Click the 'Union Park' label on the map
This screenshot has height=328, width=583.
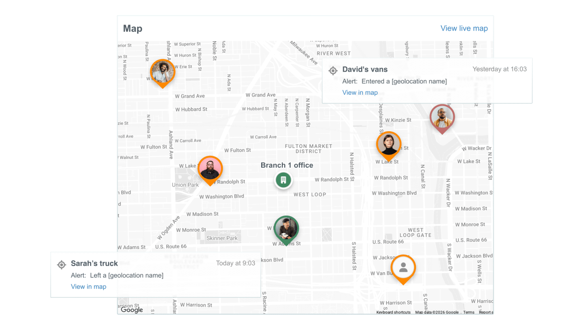pyautogui.click(x=185, y=185)
